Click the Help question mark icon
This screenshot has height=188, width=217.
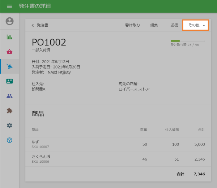(x=9, y=140)
